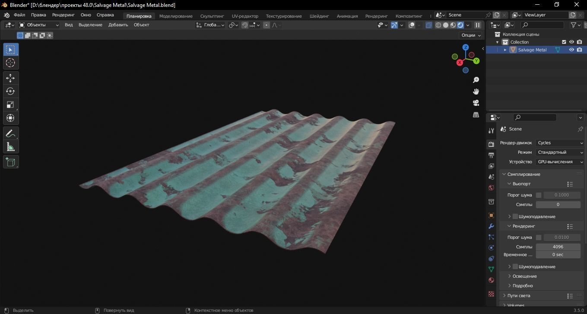Open the Modifiers properties tab

(x=491, y=226)
